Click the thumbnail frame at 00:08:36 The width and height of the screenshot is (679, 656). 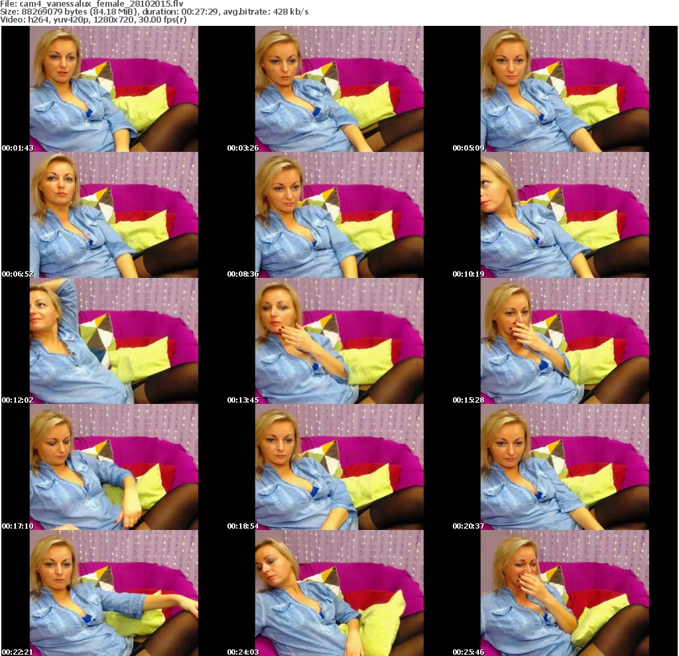[339, 215]
